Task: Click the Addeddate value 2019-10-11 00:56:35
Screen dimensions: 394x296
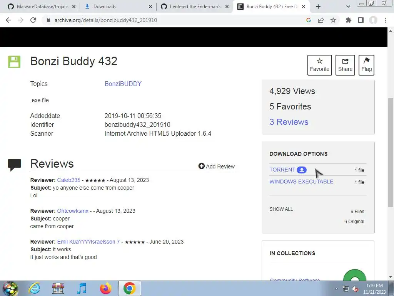Action: (x=133, y=116)
